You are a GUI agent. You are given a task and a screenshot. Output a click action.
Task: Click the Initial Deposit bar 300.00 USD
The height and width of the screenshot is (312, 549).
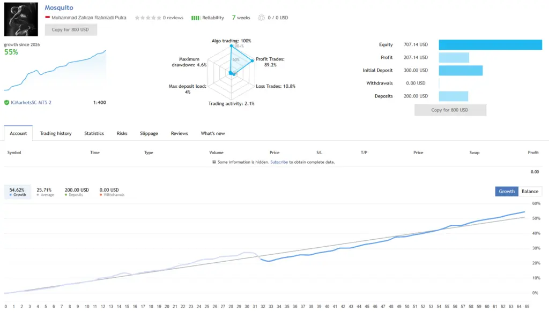tap(461, 70)
